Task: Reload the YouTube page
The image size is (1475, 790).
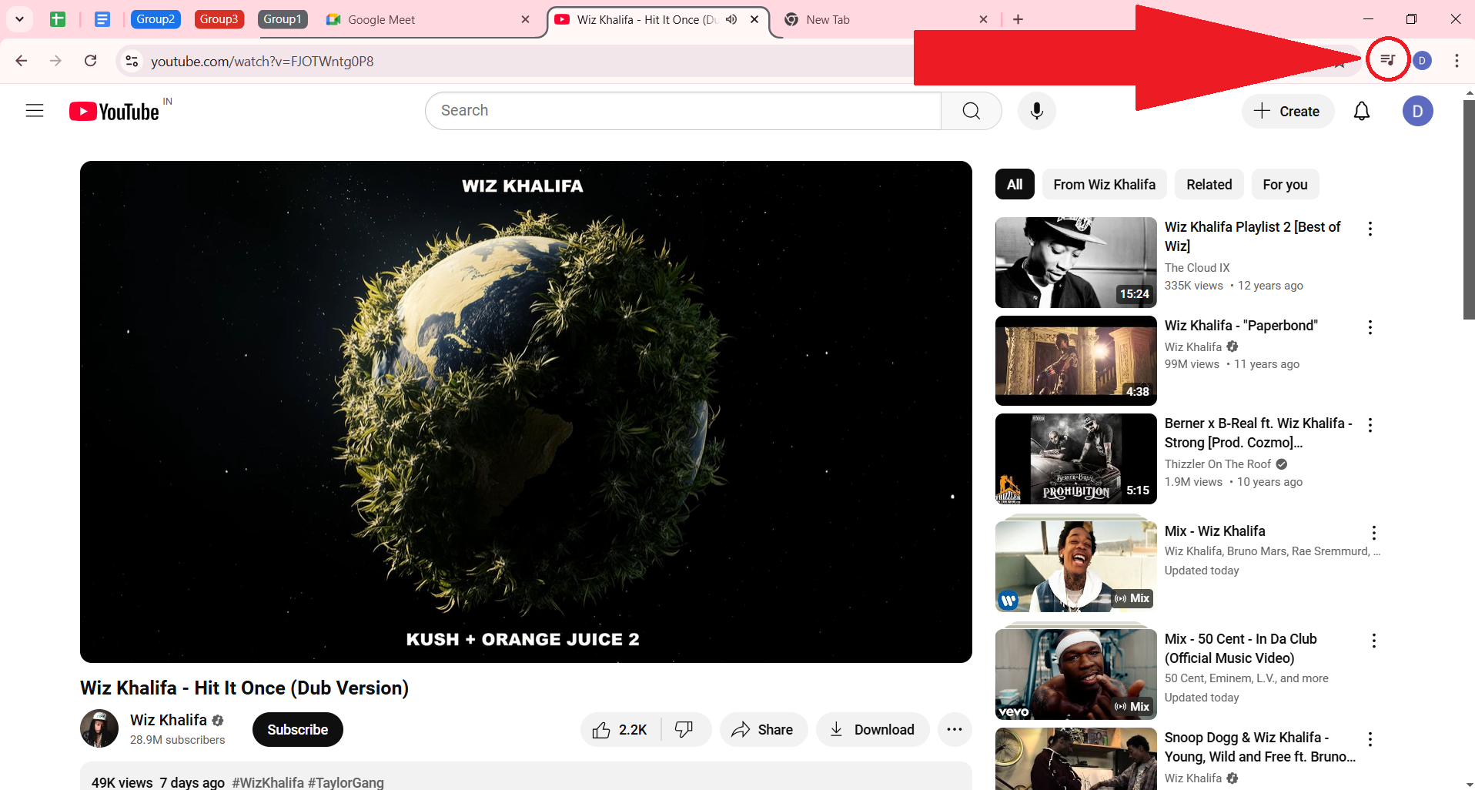Action: coord(90,61)
